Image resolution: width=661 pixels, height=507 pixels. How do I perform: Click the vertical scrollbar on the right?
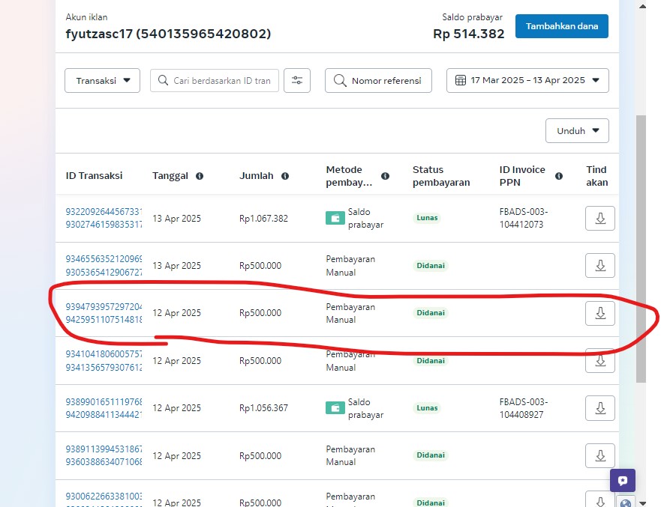(x=641, y=247)
